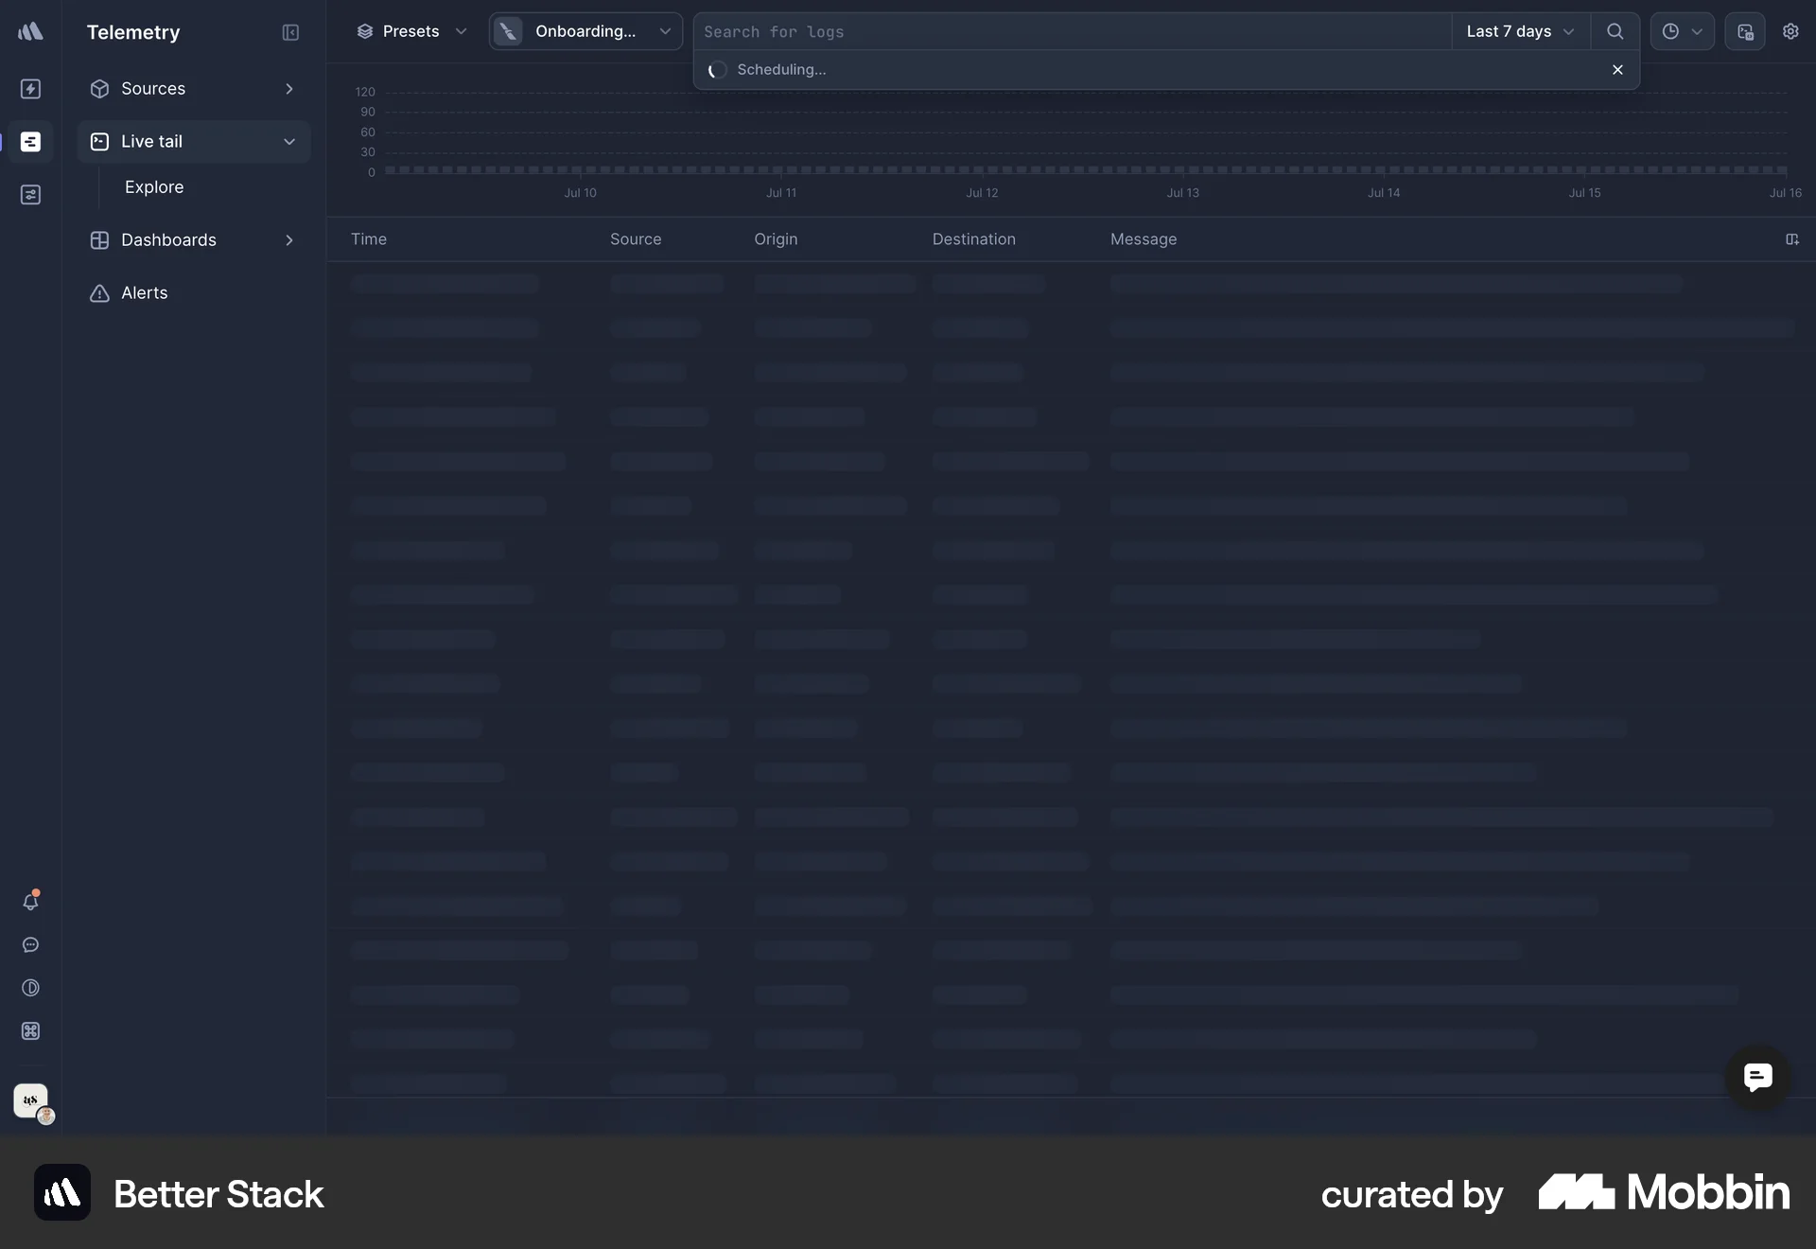Open the Last 7 days range dropdown
The height and width of the screenshot is (1249, 1816).
coord(1520,31)
